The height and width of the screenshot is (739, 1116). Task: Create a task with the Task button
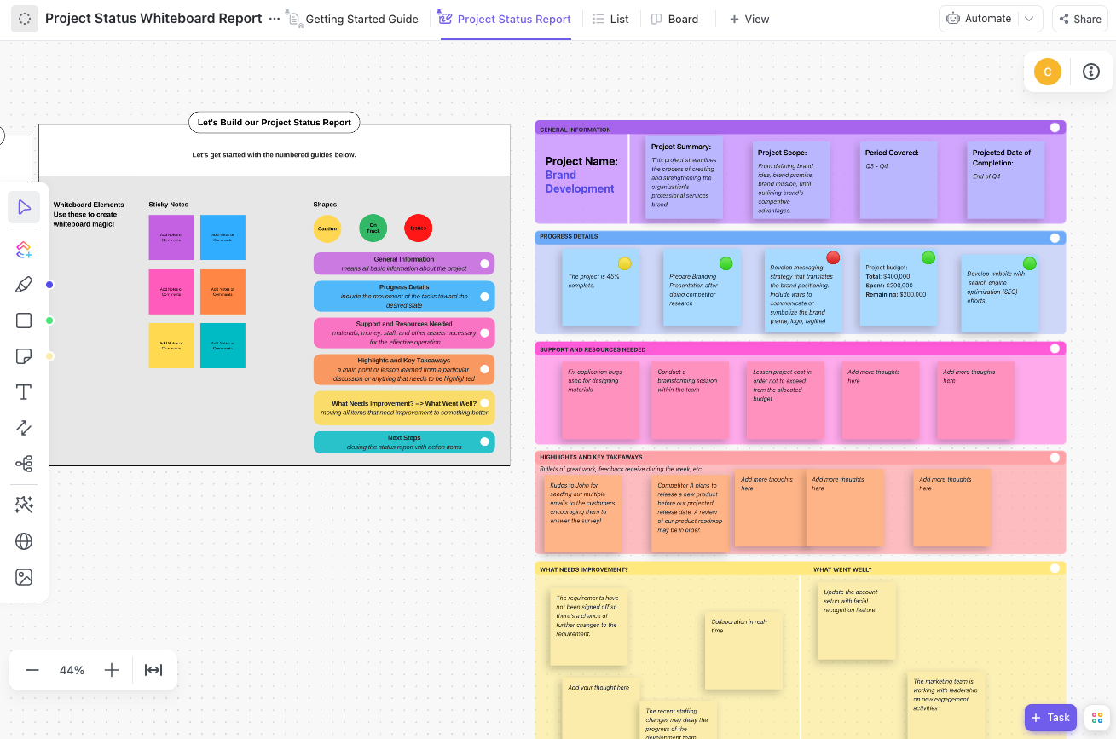pos(1050,717)
